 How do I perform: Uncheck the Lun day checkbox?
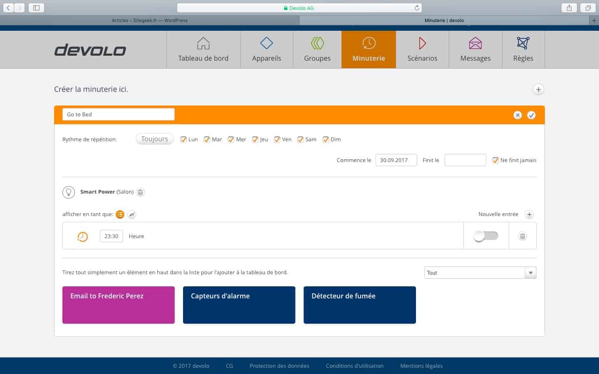coord(183,140)
